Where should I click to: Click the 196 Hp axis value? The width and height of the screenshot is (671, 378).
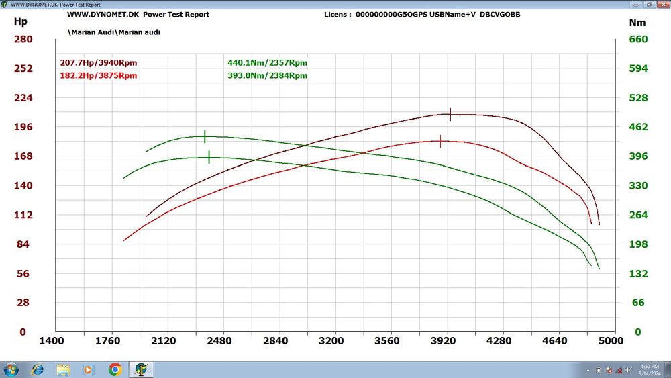(23, 127)
